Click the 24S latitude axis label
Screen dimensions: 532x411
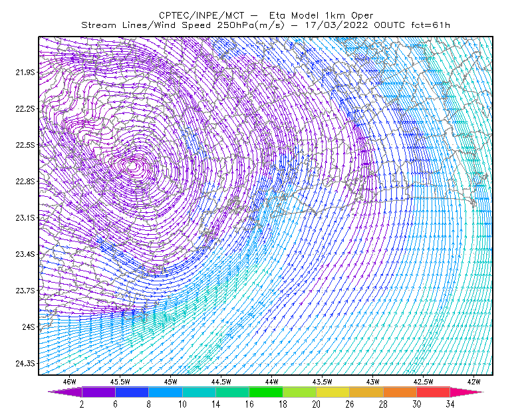[29, 327]
